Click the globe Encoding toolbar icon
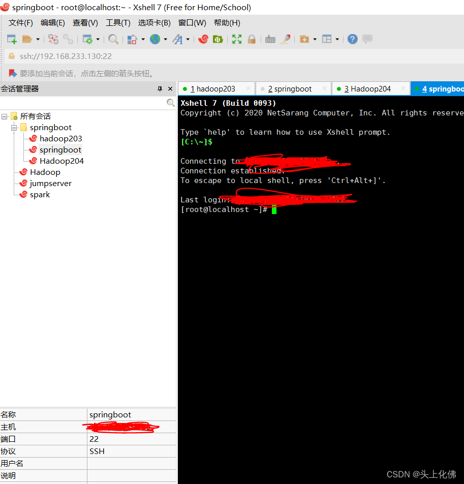Image resolution: width=464 pixels, height=484 pixels. click(155, 39)
